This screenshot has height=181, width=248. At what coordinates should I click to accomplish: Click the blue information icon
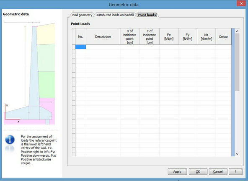10,140
